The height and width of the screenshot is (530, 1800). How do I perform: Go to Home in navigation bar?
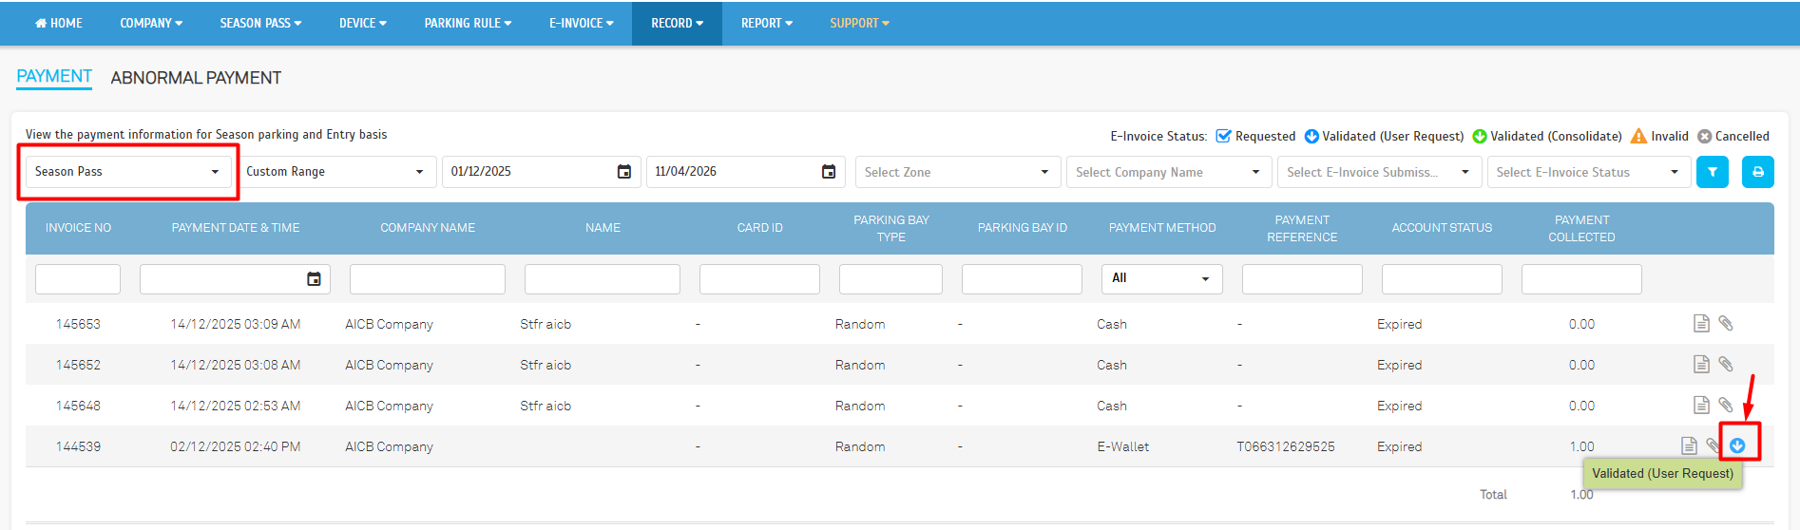click(x=59, y=23)
